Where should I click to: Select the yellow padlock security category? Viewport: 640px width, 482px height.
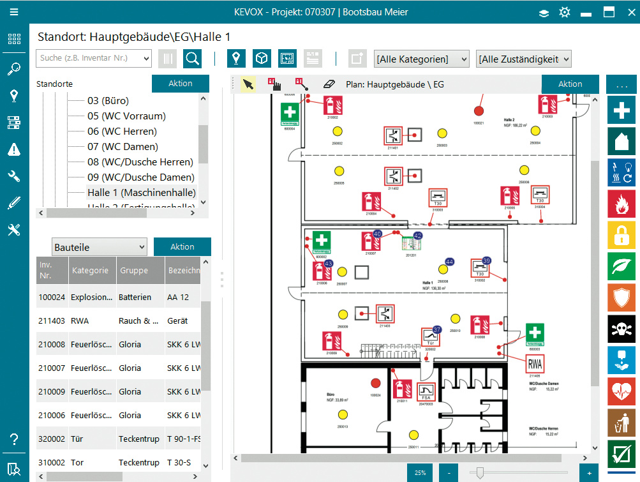coord(621,235)
